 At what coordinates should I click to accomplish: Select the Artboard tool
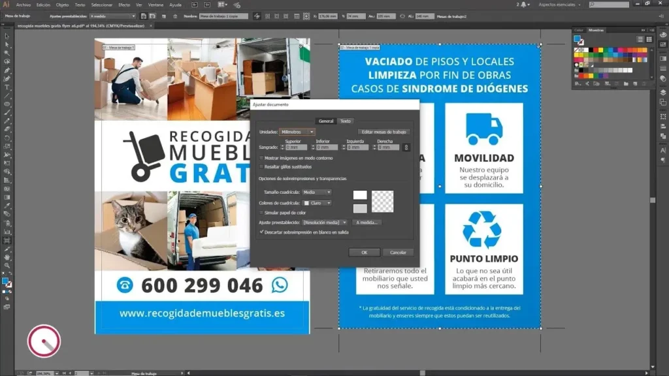7,240
